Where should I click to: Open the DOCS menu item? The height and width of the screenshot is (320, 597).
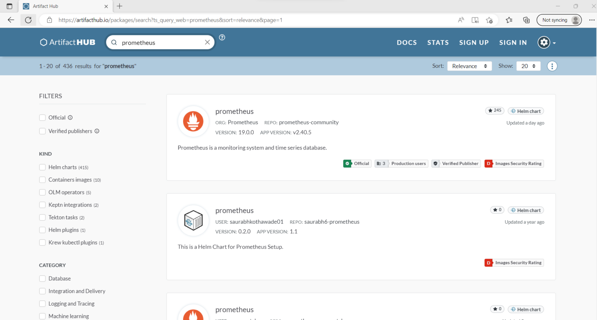(407, 42)
